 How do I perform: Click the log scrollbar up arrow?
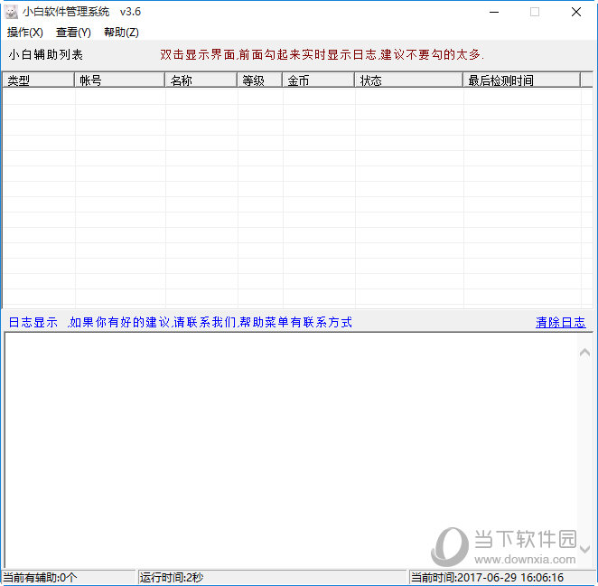pyautogui.click(x=584, y=353)
